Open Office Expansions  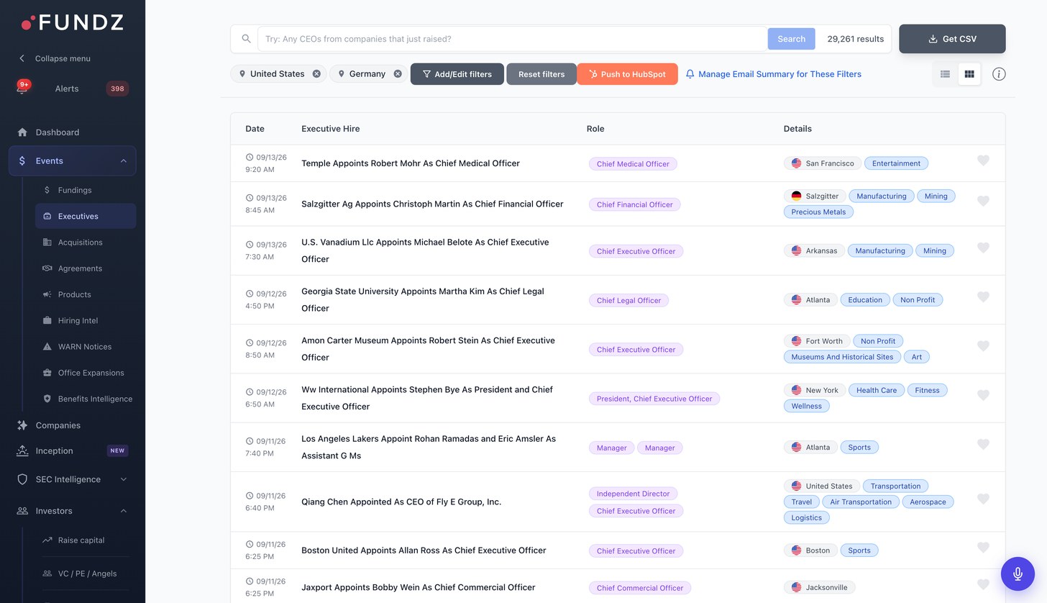point(91,373)
